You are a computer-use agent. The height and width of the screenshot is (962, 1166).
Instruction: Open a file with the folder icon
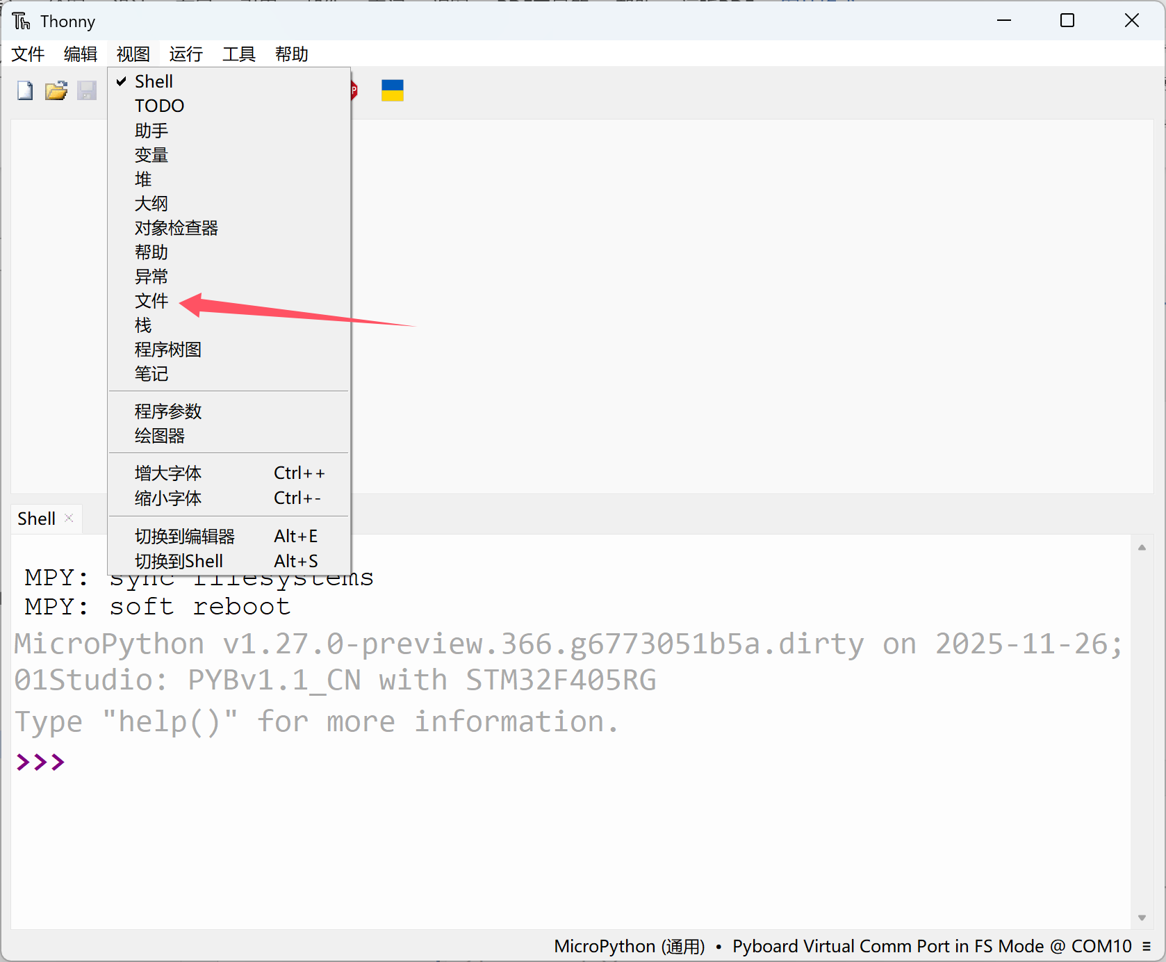[x=56, y=90]
